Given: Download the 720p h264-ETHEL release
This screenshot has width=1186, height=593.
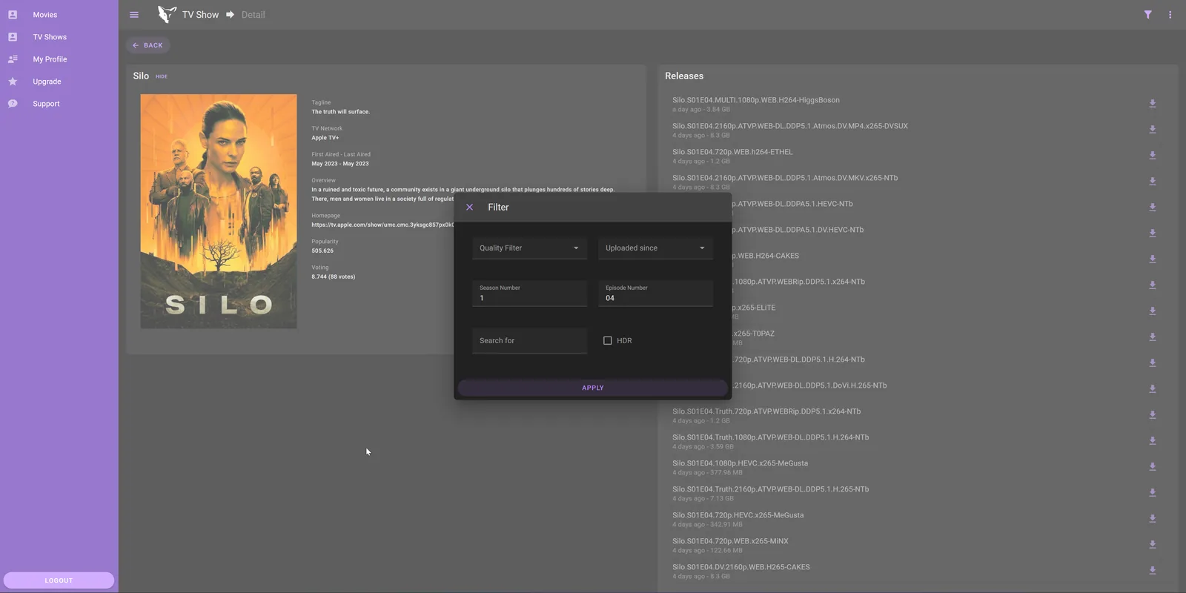Looking at the screenshot, I should pyautogui.click(x=1152, y=156).
